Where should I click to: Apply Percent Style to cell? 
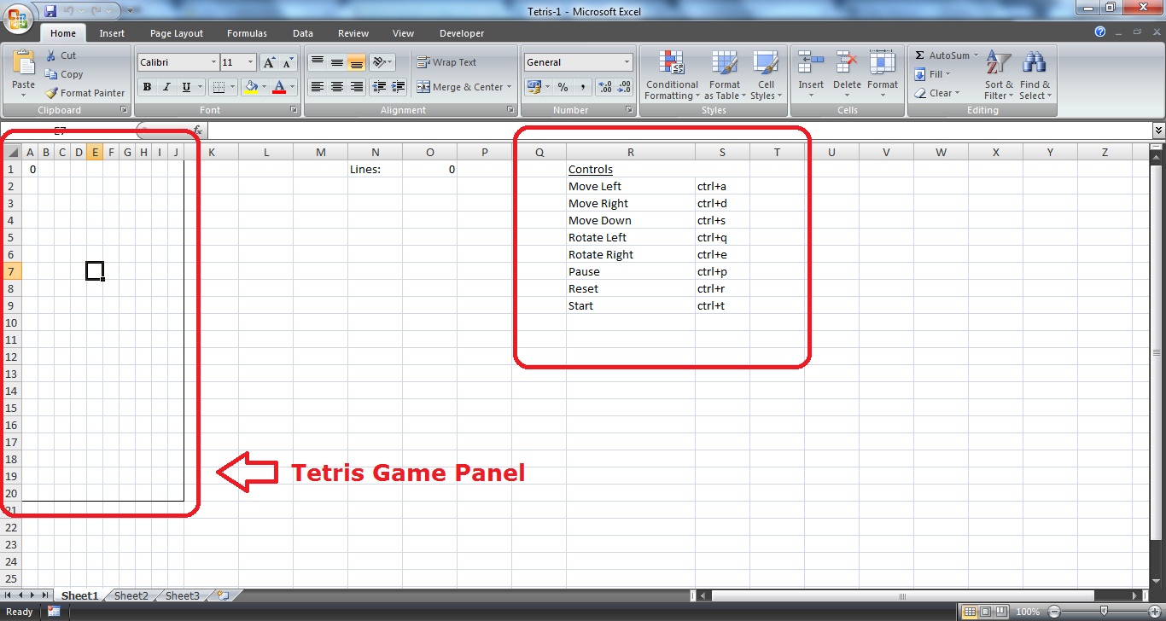tap(563, 87)
